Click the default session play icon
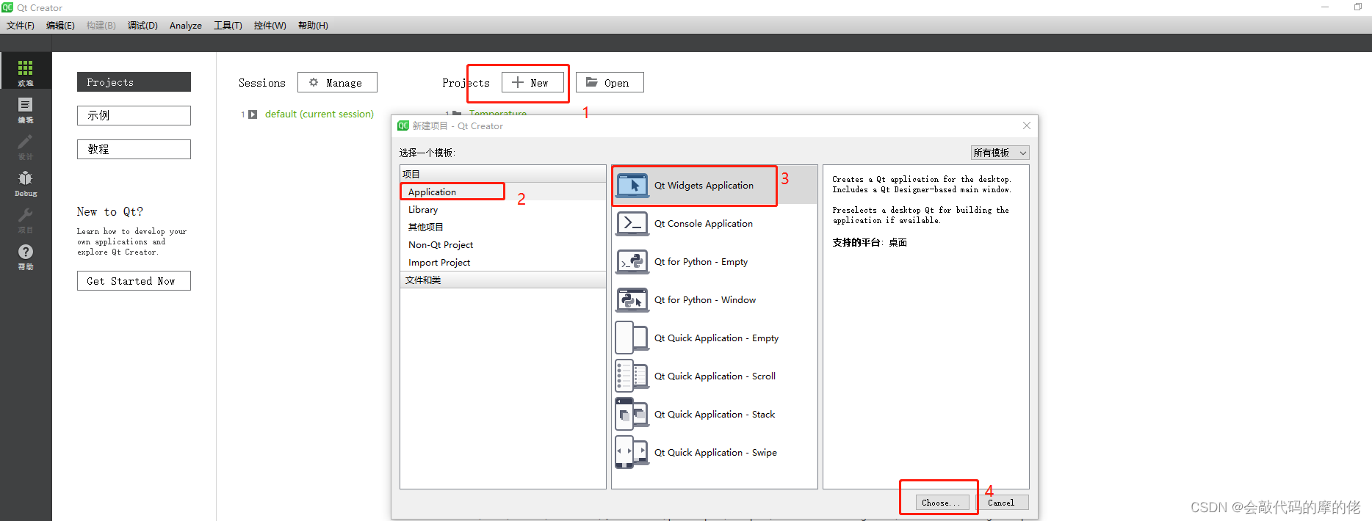The width and height of the screenshot is (1372, 521). (253, 114)
